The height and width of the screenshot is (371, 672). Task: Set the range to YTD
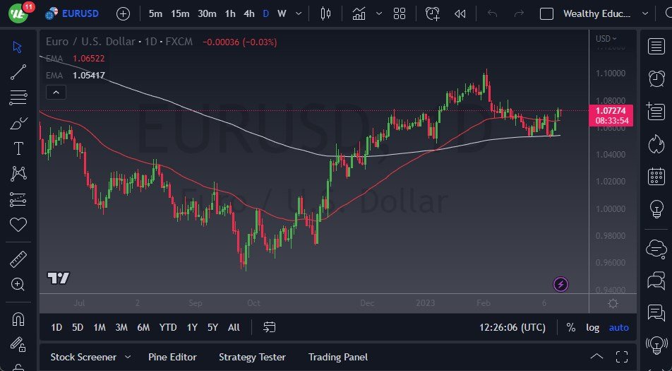click(x=168, y=327)
